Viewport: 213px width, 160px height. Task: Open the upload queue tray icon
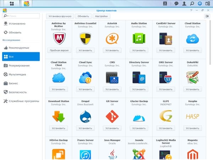pos(165,4)
